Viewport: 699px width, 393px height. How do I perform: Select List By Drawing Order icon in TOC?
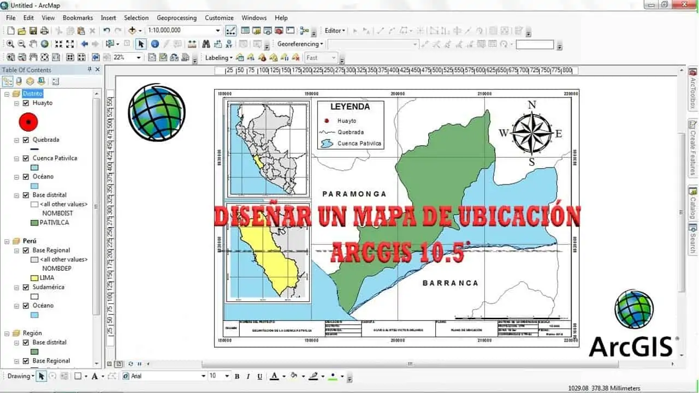(8, 81)
